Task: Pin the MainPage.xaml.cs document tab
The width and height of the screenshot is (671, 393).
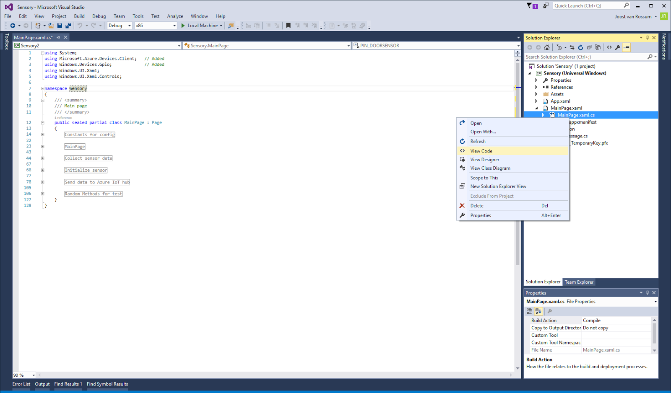Action: pyautogui.click(x=58, y=37)
